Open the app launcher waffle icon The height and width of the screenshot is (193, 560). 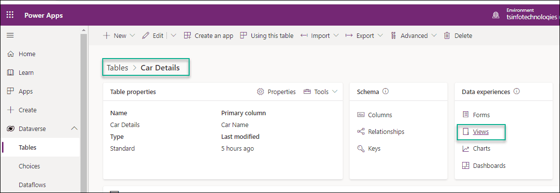[10, 15]
